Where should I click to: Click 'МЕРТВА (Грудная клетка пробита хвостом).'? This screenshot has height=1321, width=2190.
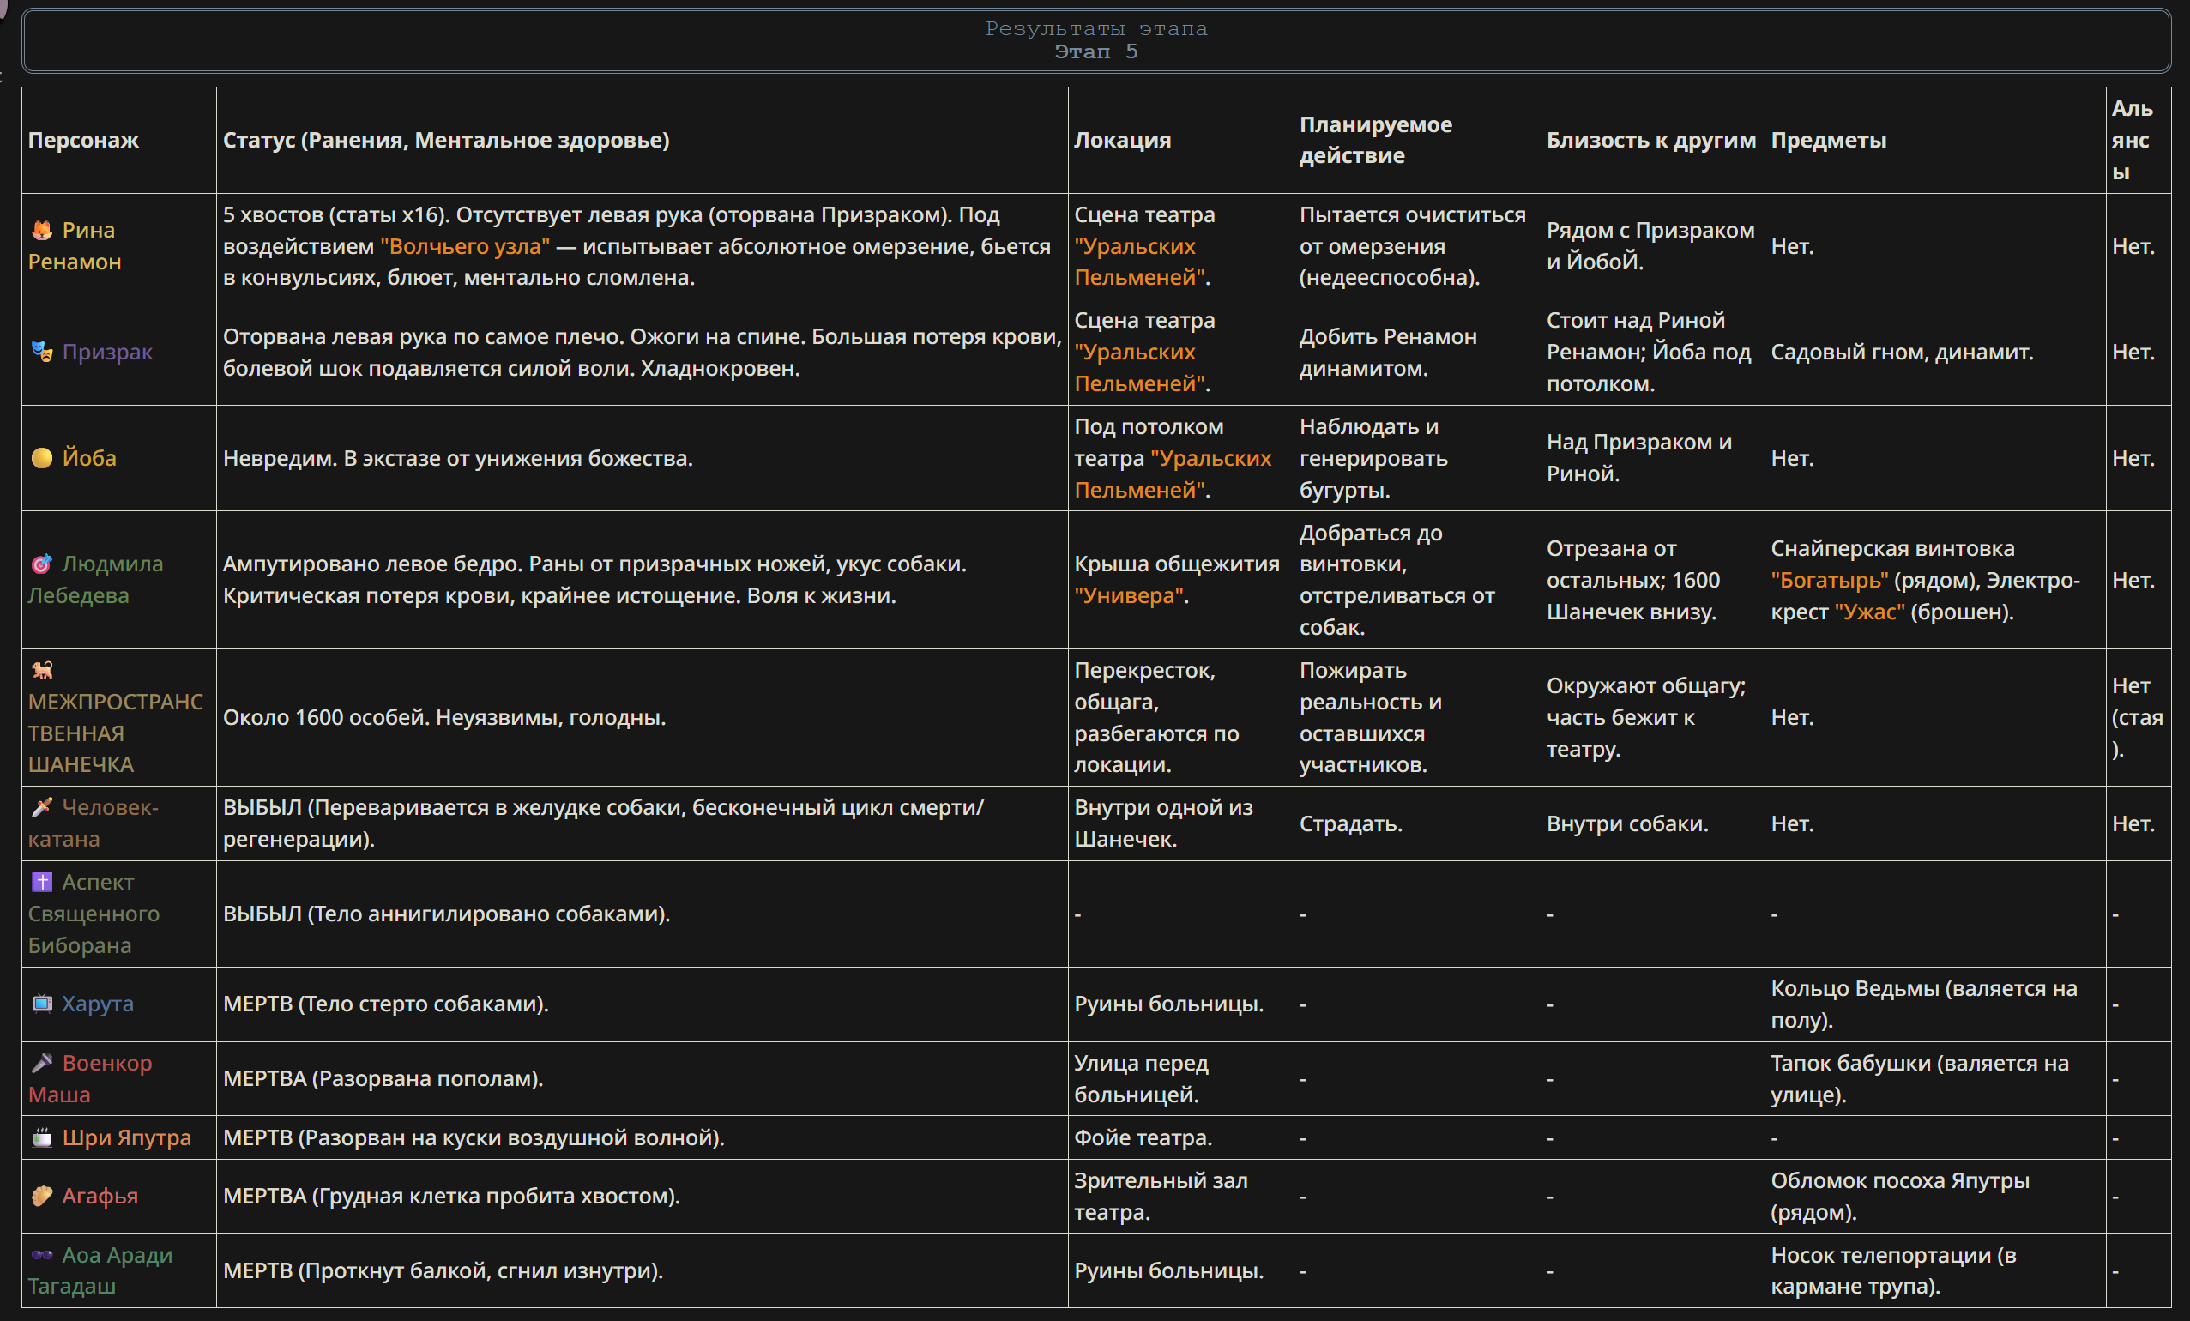451,1196
